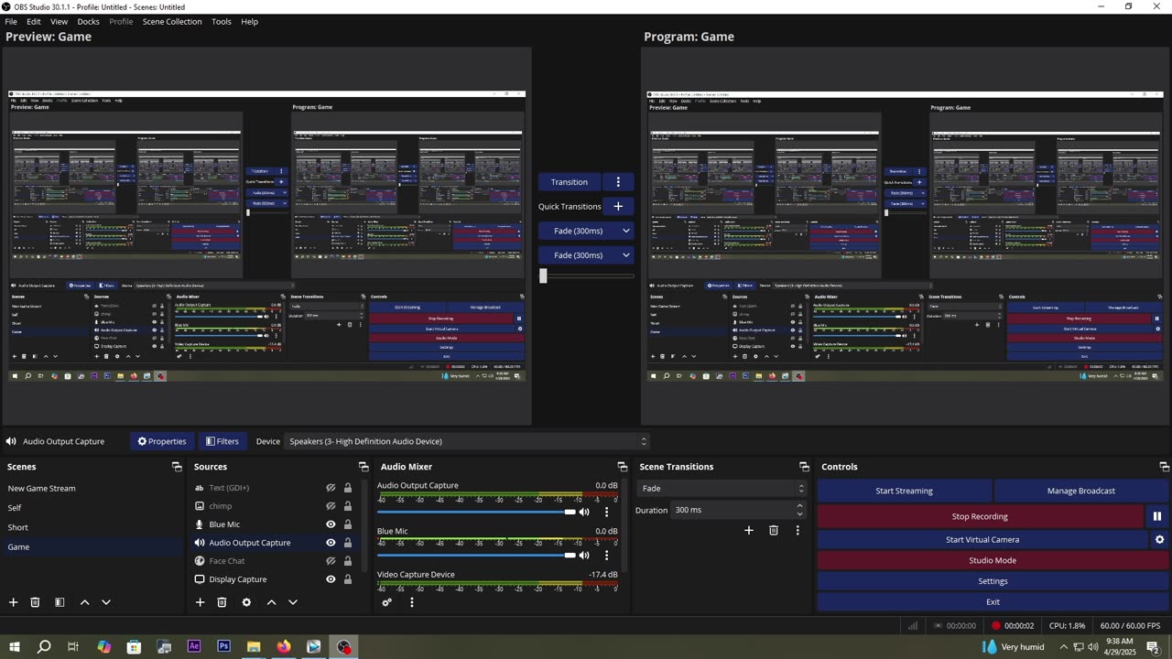
Task: Adjust the Duration 300 ms stepper
Action: point(799,510)
